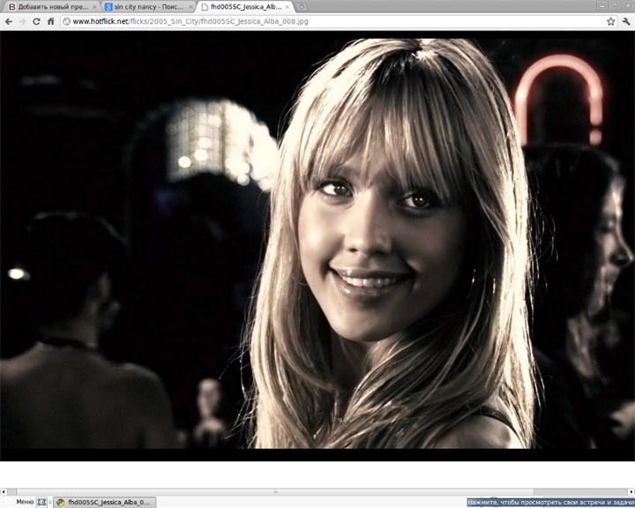Click the horizontal scrollbar left arrow
The width and height of the screenshot is (635, 508).
(x=4, y=492)
